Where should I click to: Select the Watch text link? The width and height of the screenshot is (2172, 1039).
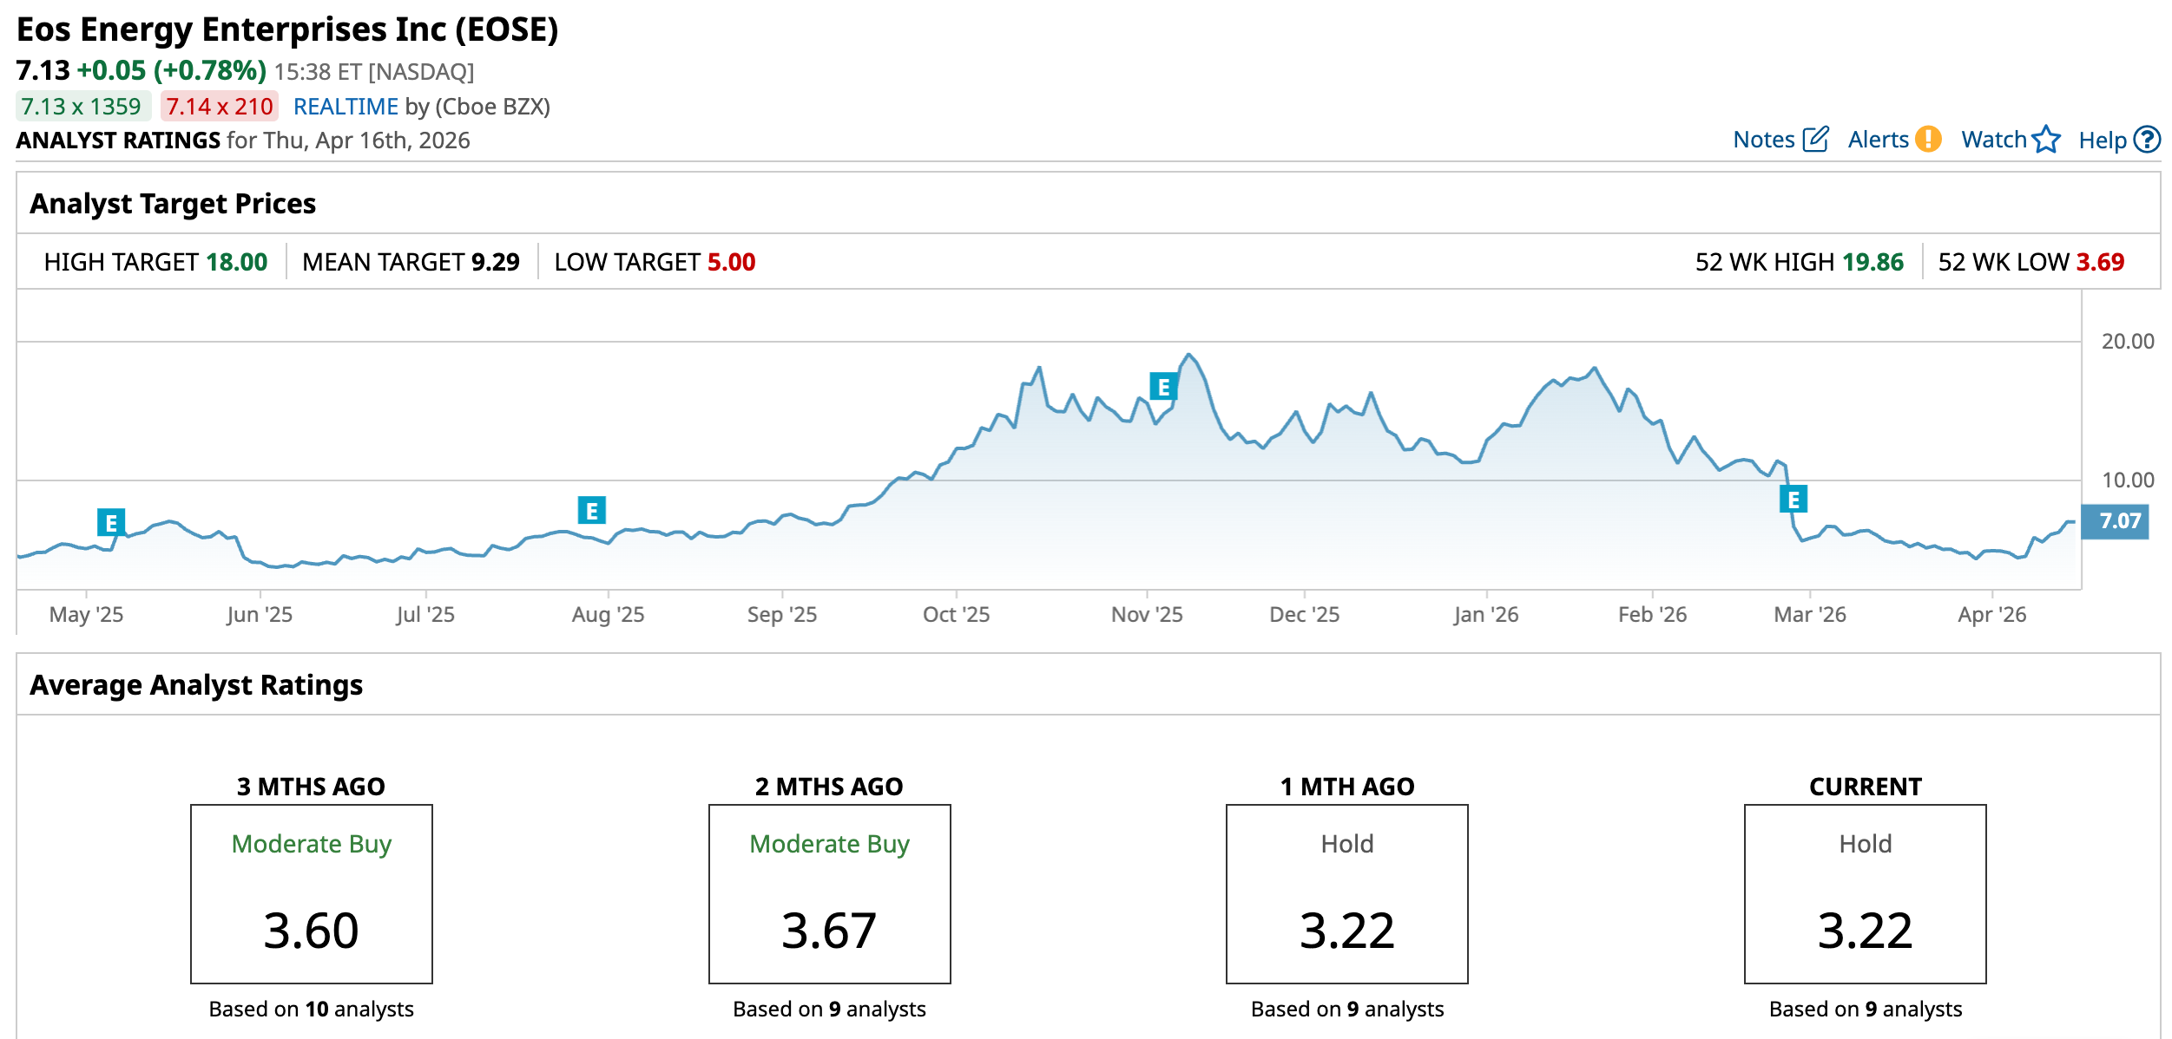tap(1993, 140)
